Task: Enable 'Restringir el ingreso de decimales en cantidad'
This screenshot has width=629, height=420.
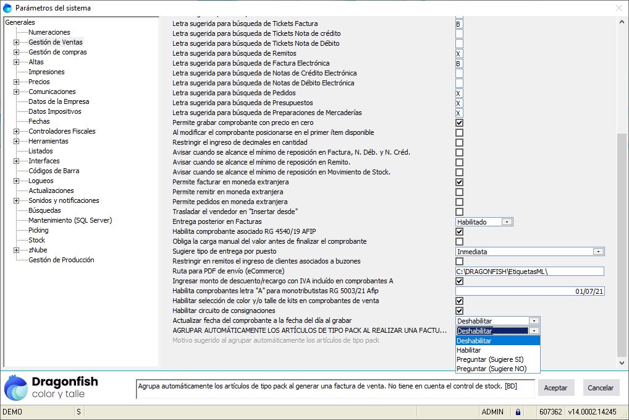Action: pos(458,142)
